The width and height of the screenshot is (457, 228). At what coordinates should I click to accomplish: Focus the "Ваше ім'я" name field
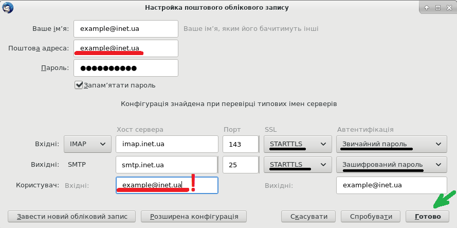click(125, 28)
